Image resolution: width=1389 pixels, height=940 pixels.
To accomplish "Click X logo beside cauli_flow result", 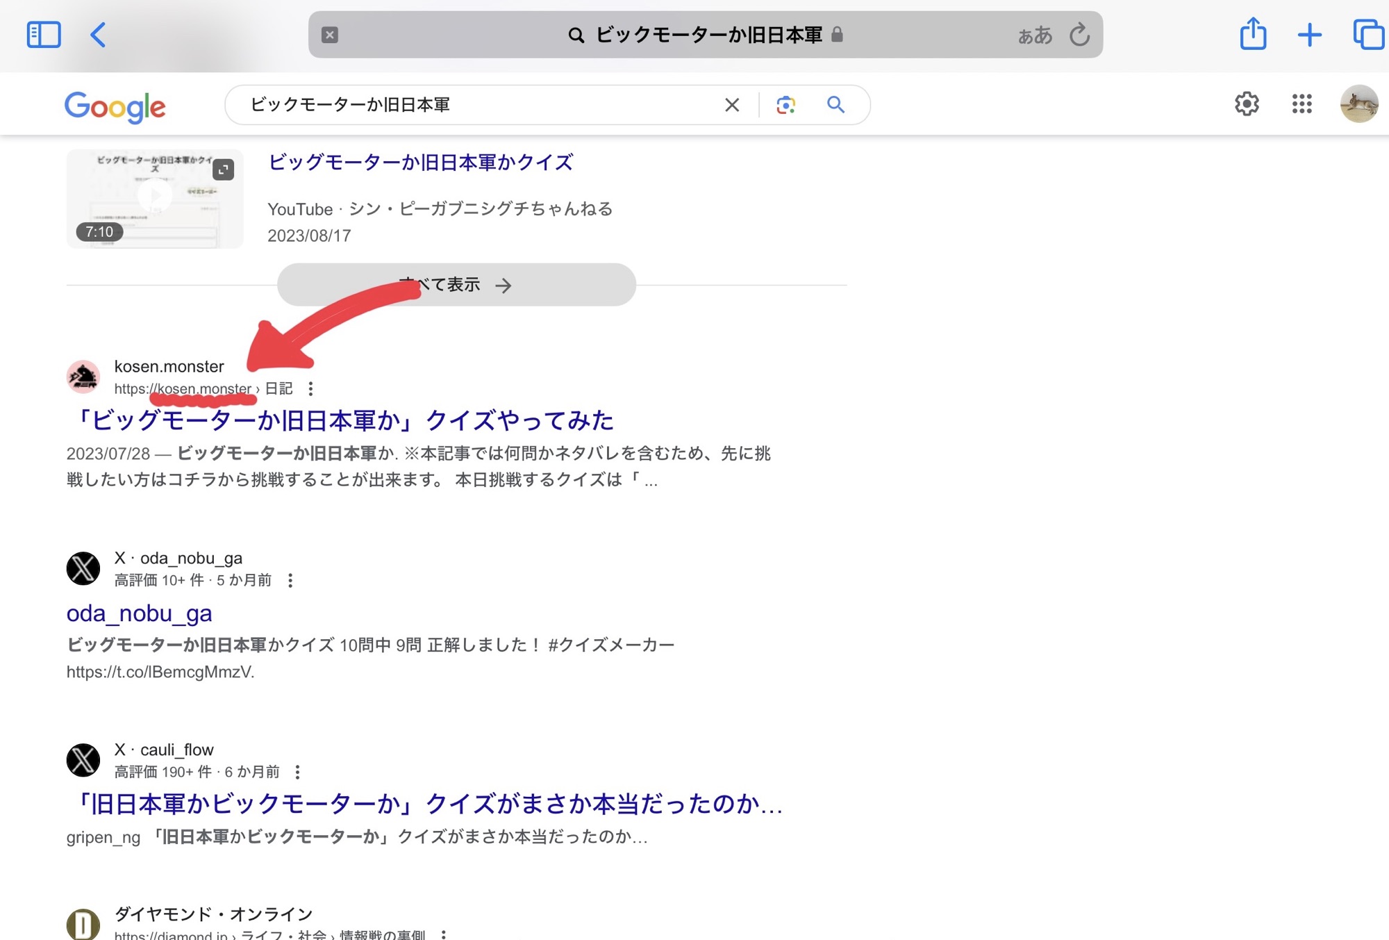I will 83,760.
